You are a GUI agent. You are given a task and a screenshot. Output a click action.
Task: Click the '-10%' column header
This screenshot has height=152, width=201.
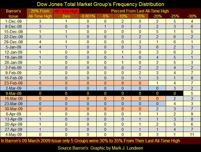123,16
